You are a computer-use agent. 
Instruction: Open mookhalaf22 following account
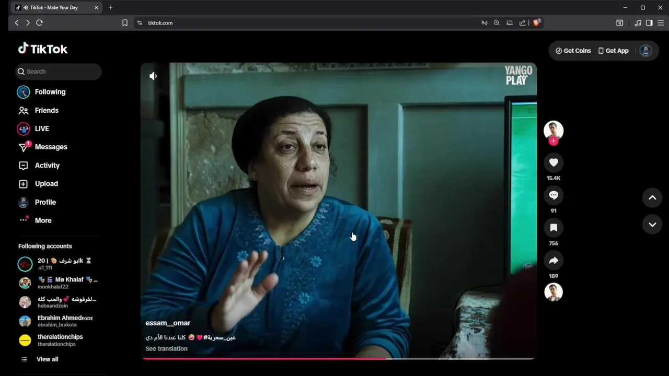point(58,283)
